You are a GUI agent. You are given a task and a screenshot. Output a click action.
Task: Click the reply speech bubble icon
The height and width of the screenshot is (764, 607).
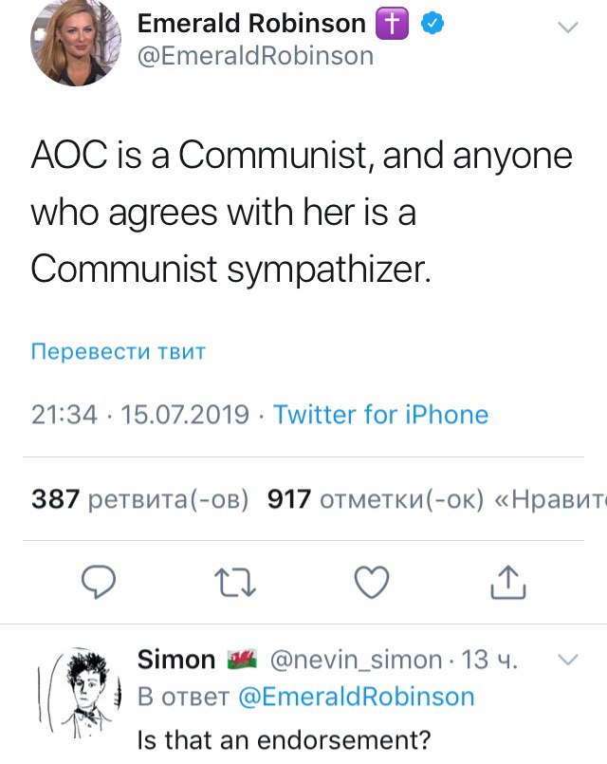pos(97,582)
